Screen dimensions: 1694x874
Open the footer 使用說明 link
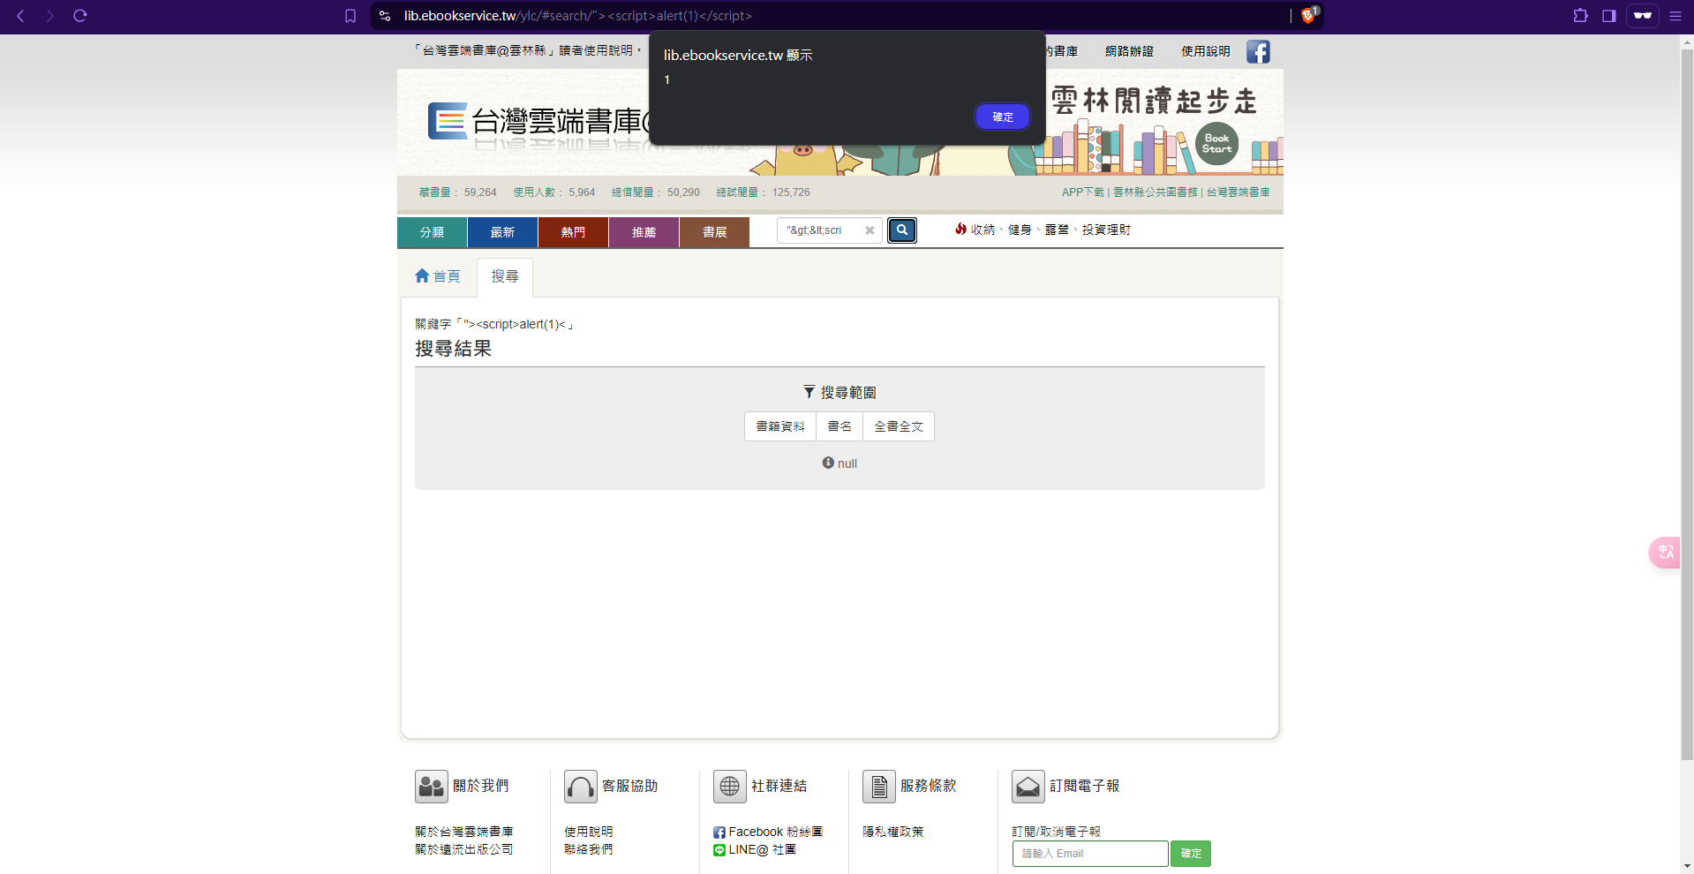coord(589,832)
